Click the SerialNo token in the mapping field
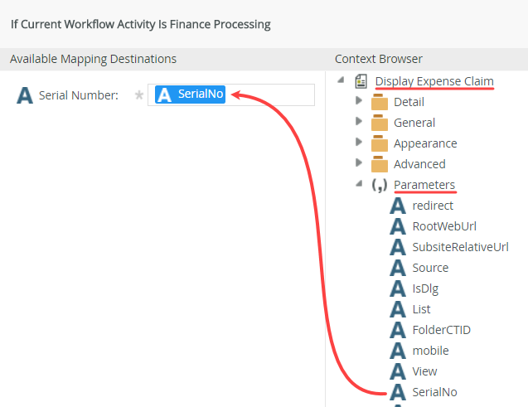Image resolution: width=528 pixels, height=407 pixels. 191,95
